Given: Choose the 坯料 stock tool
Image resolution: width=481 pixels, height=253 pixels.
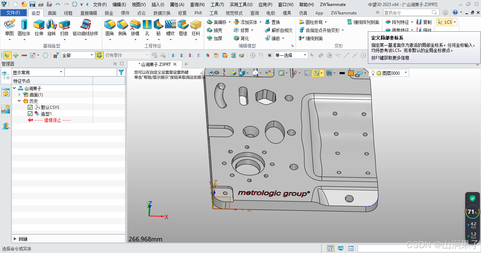Looking at the screenshot, I should 196,27.
